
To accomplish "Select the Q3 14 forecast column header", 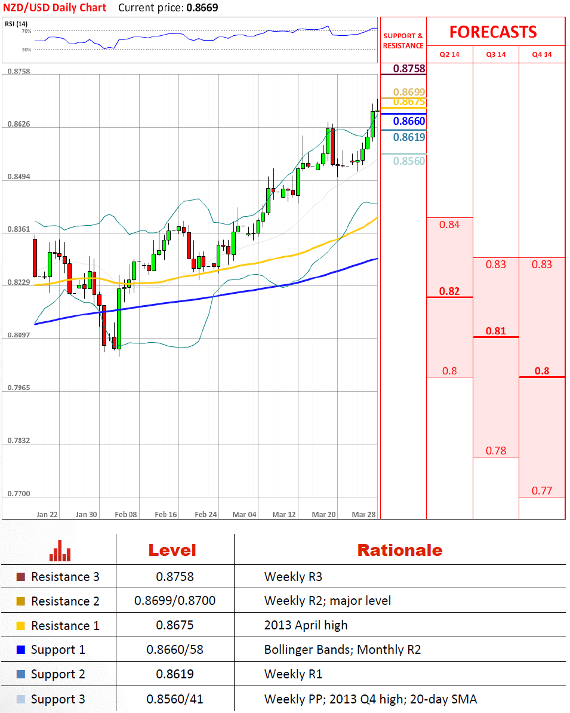I will pyautogui.click(x=496, y=54).
